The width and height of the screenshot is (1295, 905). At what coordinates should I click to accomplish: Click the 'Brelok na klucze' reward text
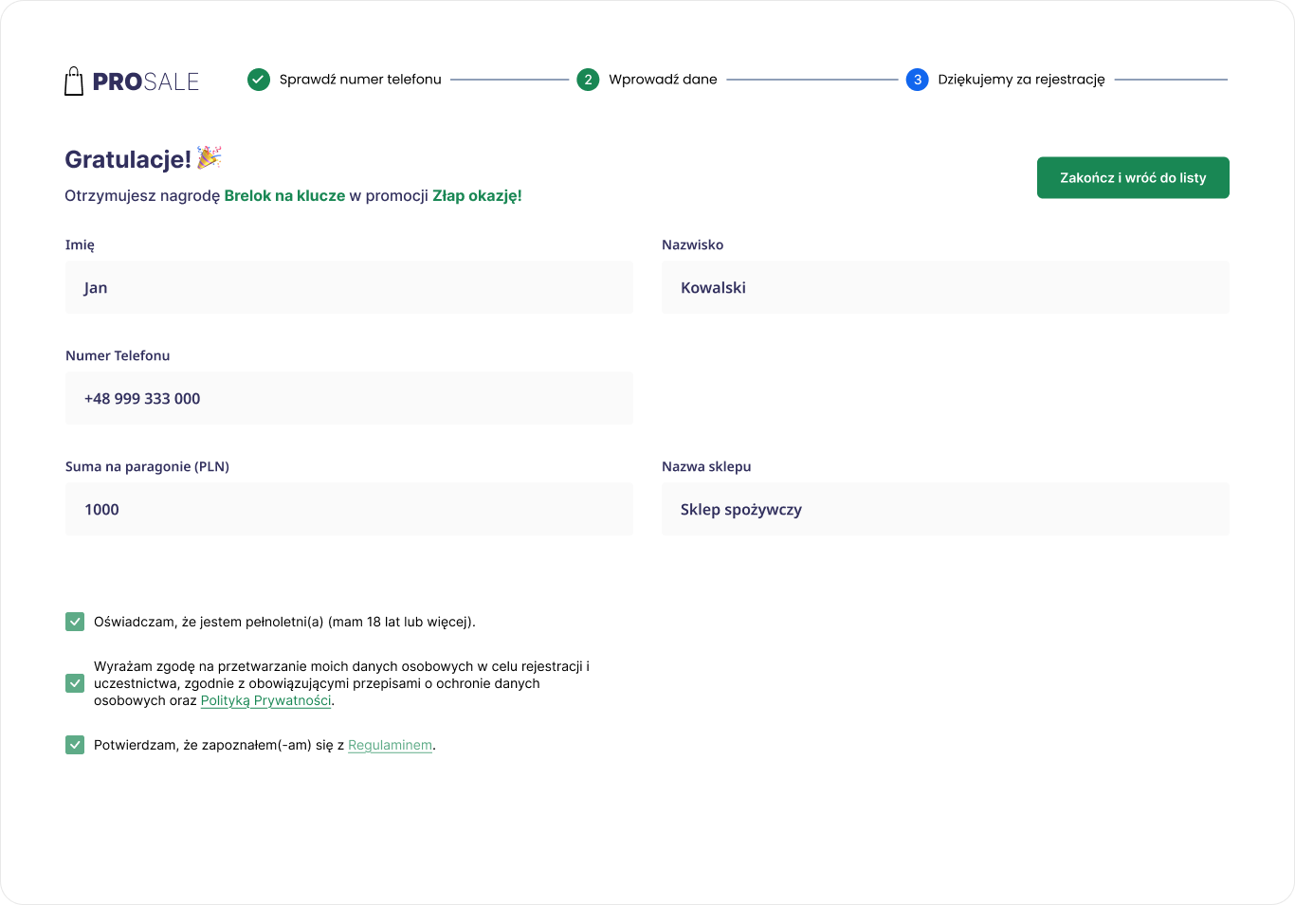pyautogui.click(x=284, y=196)
